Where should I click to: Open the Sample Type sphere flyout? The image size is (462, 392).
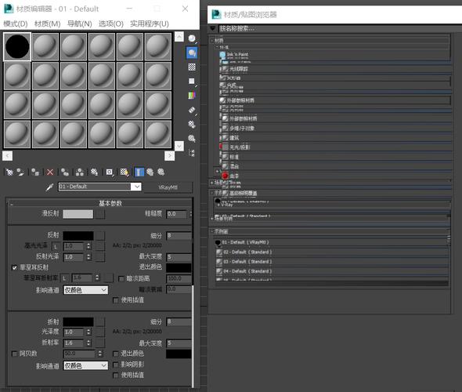192,38
